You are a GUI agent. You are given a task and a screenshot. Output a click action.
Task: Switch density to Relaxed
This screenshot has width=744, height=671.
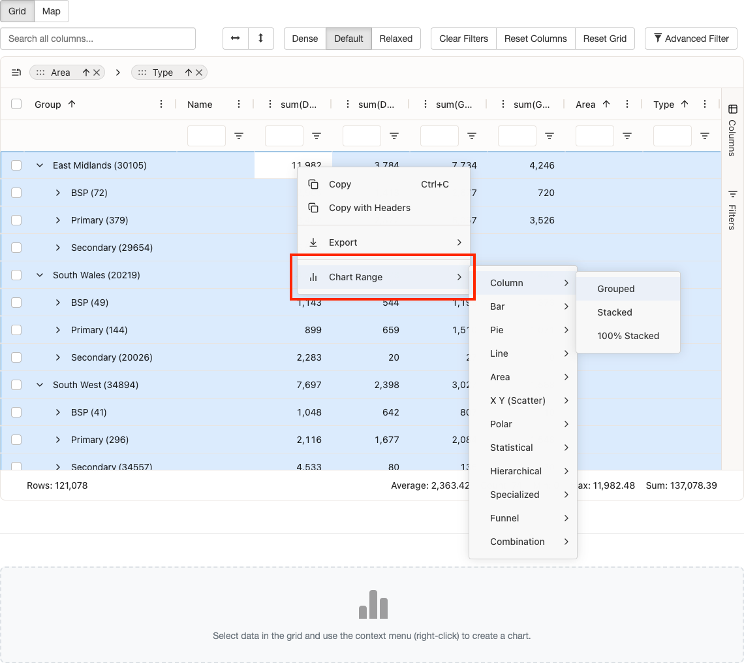pos(395,39)
